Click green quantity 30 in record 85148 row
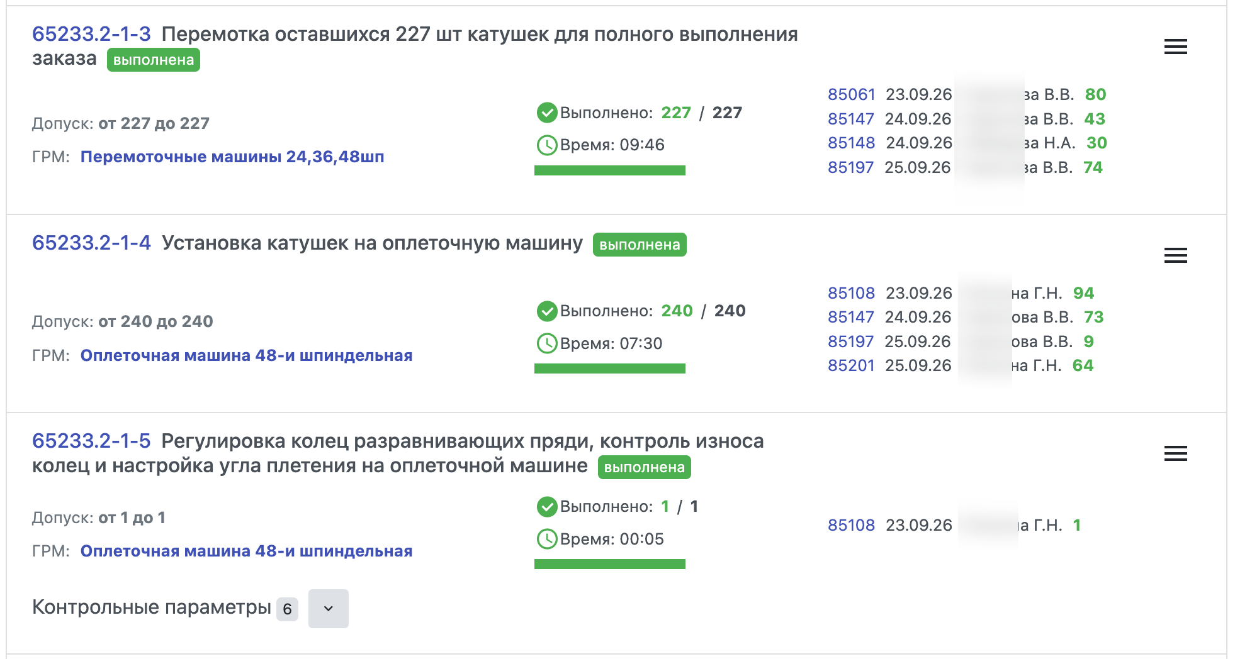This screenshot has height=659, width=1235. point(1097,143)
